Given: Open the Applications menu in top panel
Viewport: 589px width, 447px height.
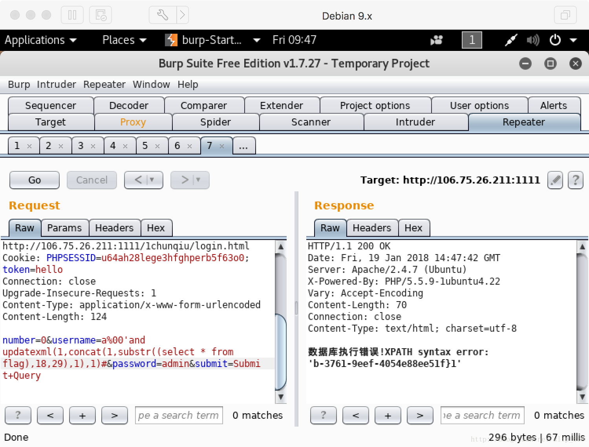Looking at the screenshot, I should (x=40, y=40).
